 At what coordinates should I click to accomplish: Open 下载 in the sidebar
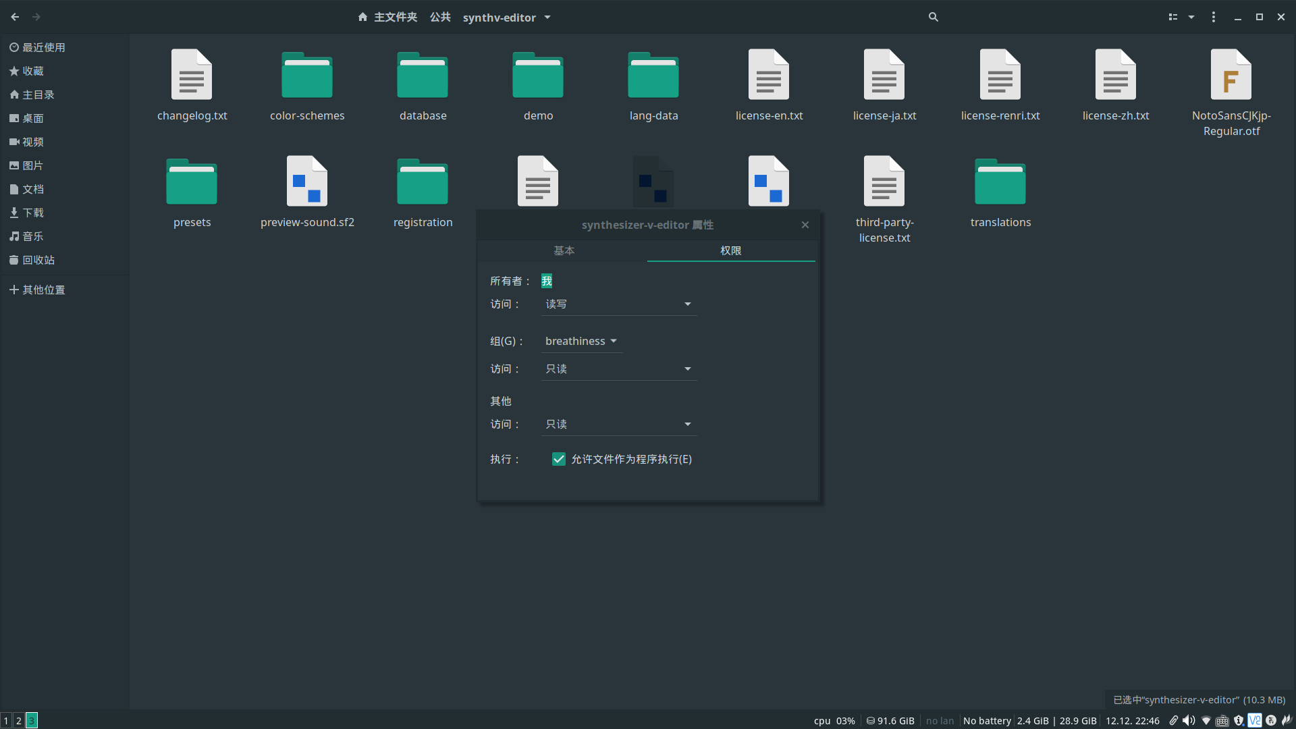(32, 213)
